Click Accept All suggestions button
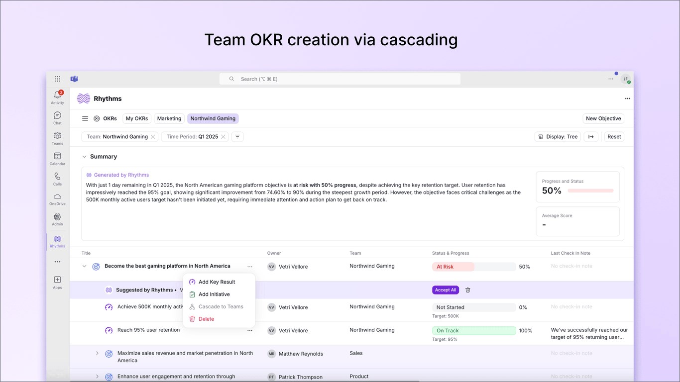 click(446, 290)
